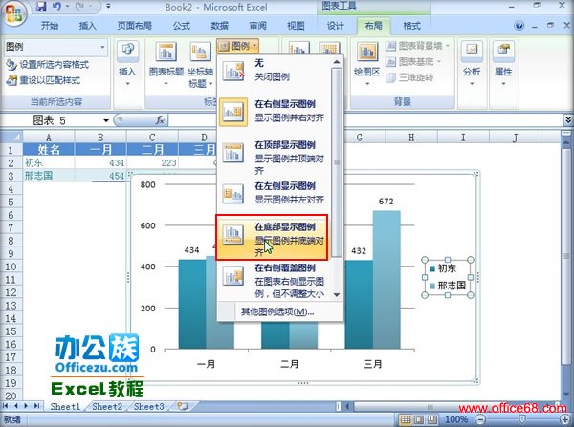Open the Help question mark icon
574x427 pixels.
click(519, 26)
